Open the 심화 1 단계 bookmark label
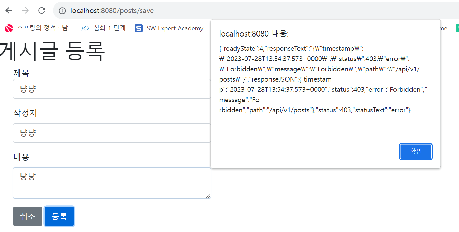This screenshot has width=459, height=232. [x=109, y=28]
